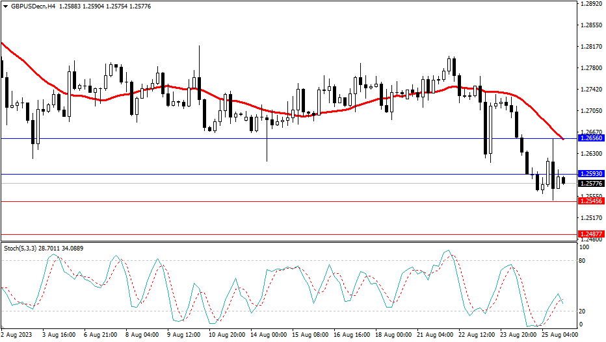Select the blue 1.25930 price label
Viewport: 606px width, 342px height.
click(591, 174)
